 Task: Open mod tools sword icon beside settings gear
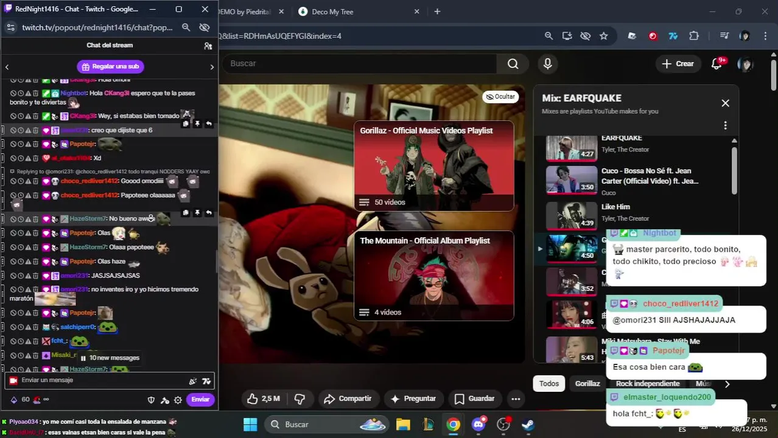[164, 400]
